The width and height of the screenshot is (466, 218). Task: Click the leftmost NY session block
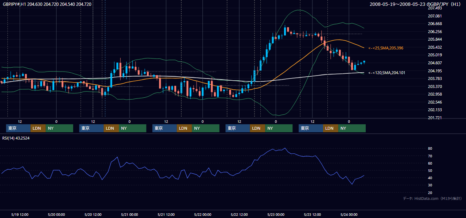[x=59, y=128]
